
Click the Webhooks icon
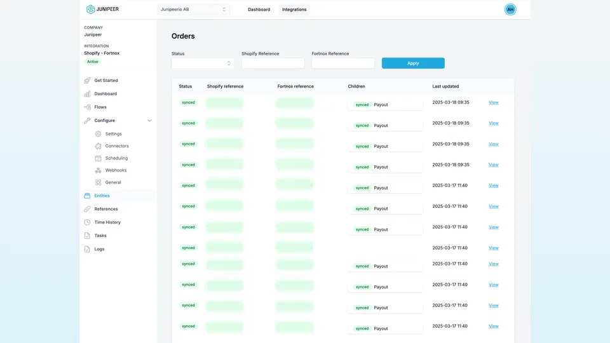98,170
